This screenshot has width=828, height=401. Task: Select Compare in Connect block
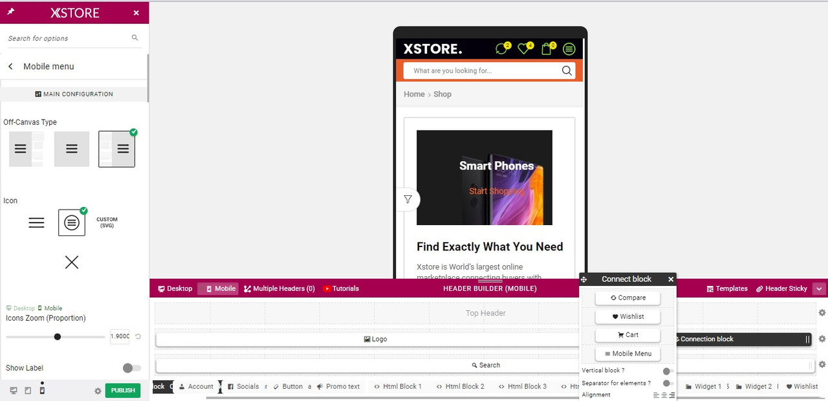pos(627,298)
